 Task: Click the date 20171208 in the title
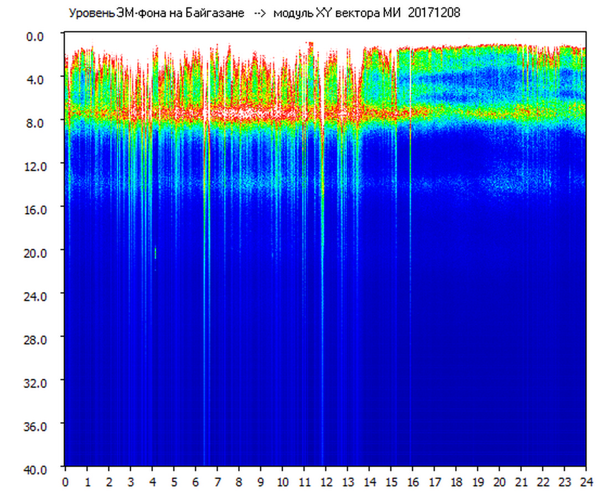[434, 14]
